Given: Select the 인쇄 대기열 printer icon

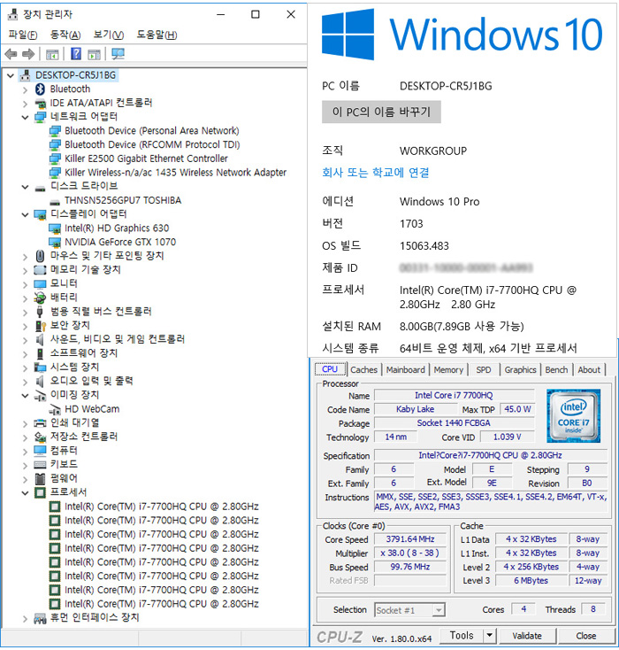Looking at the screenshot, I should pos(40,422).
